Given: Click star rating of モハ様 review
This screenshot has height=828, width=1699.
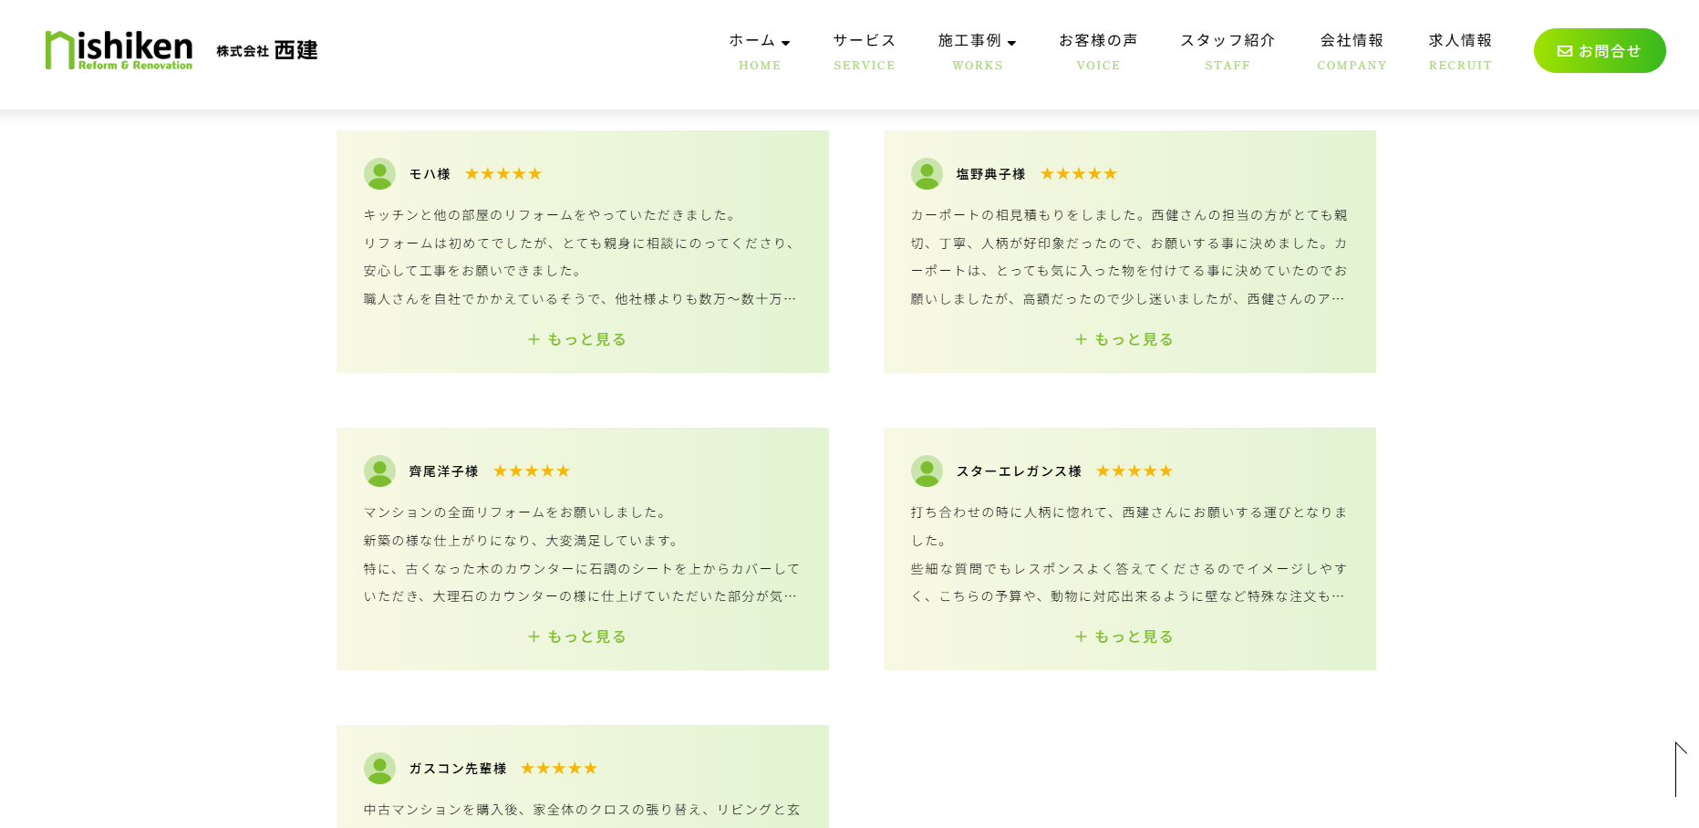Looking at the screenshot, I should [503, 173].
